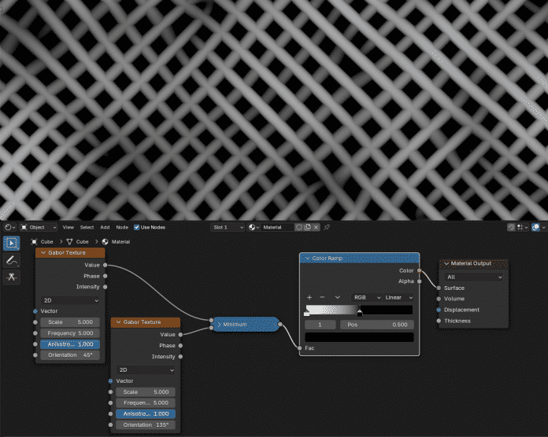Viewport: 548px width, 437px height.
Task: Open the Add menu
Action: coord(105,227)
